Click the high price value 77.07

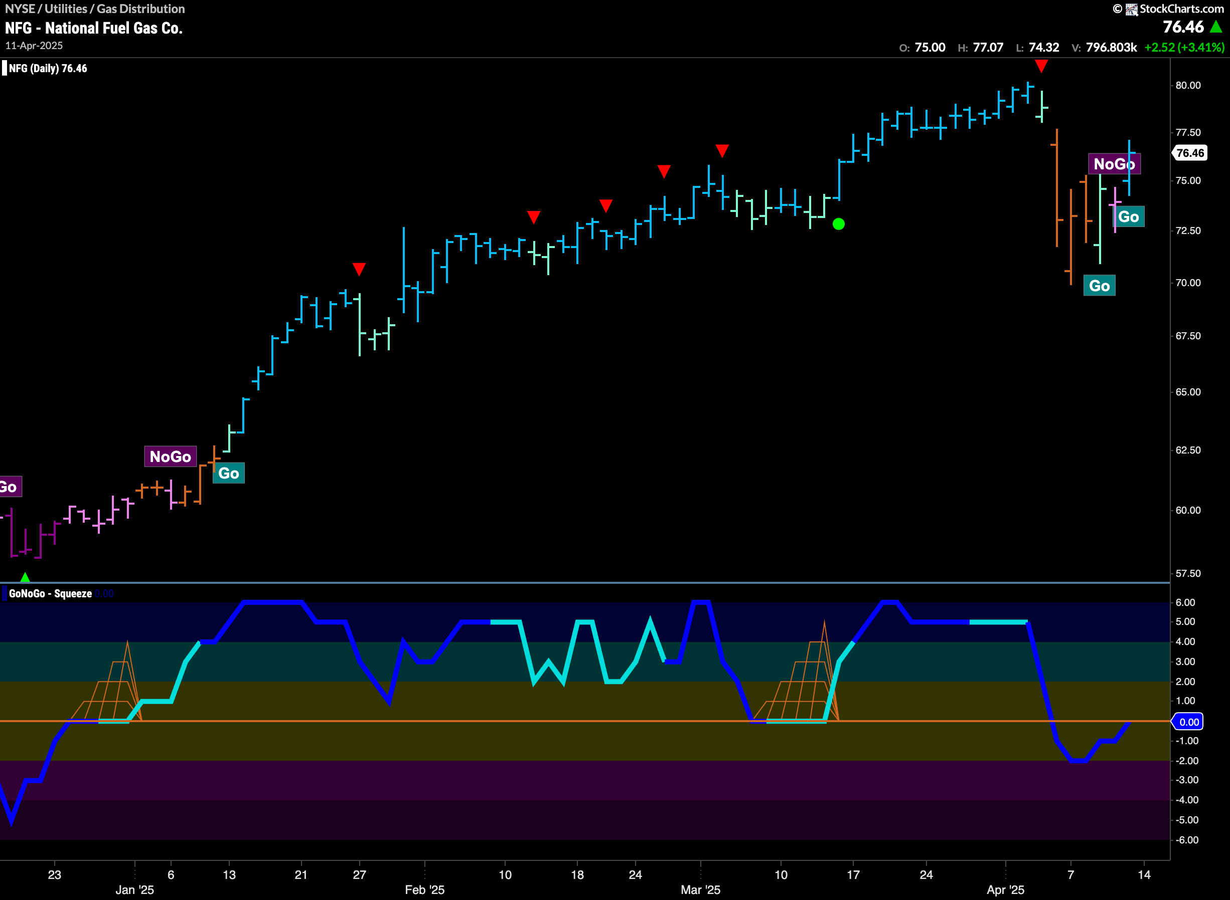pos(988,48)
